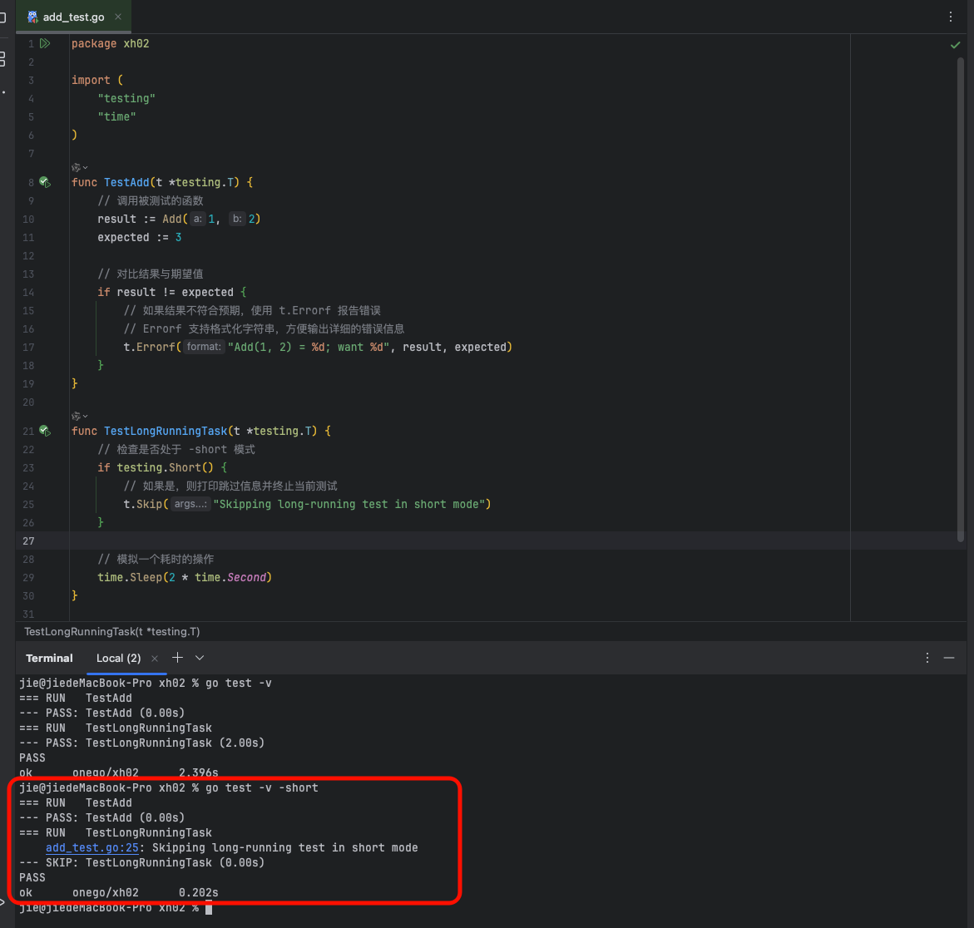Click TestLongRunningTask function name in editor
This screenshot has width=974, height=928.
coord(166,431)
